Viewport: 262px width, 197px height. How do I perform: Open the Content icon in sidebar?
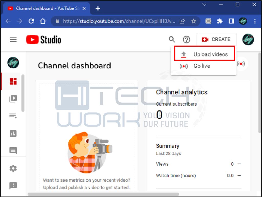[x=13, y=99]
